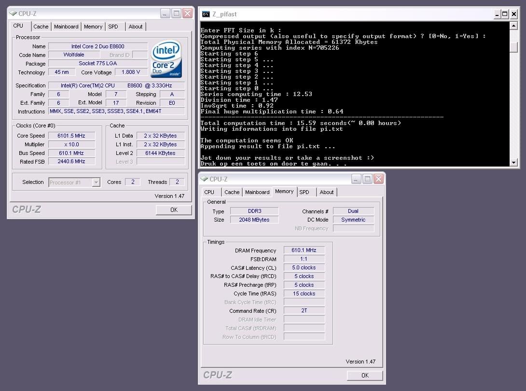Image resolution: width=526 pixels, height=391 pixels.
Task: Click the 610.1 MHz bus speed value
Action: (71, 153)
